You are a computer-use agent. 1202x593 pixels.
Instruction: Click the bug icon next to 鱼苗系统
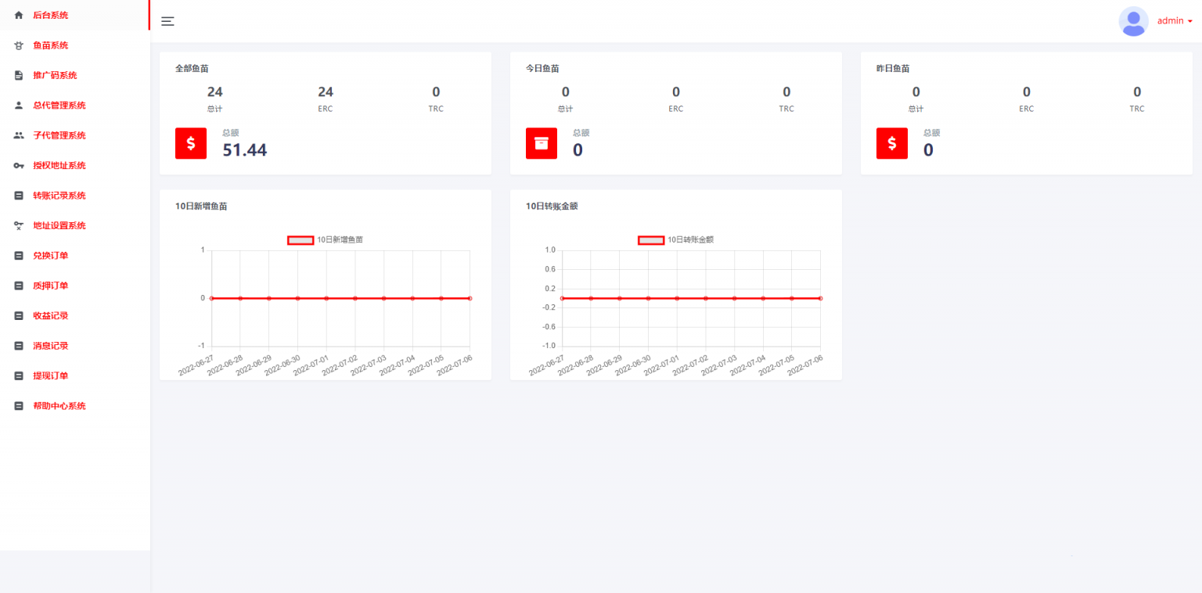(19, 45)
